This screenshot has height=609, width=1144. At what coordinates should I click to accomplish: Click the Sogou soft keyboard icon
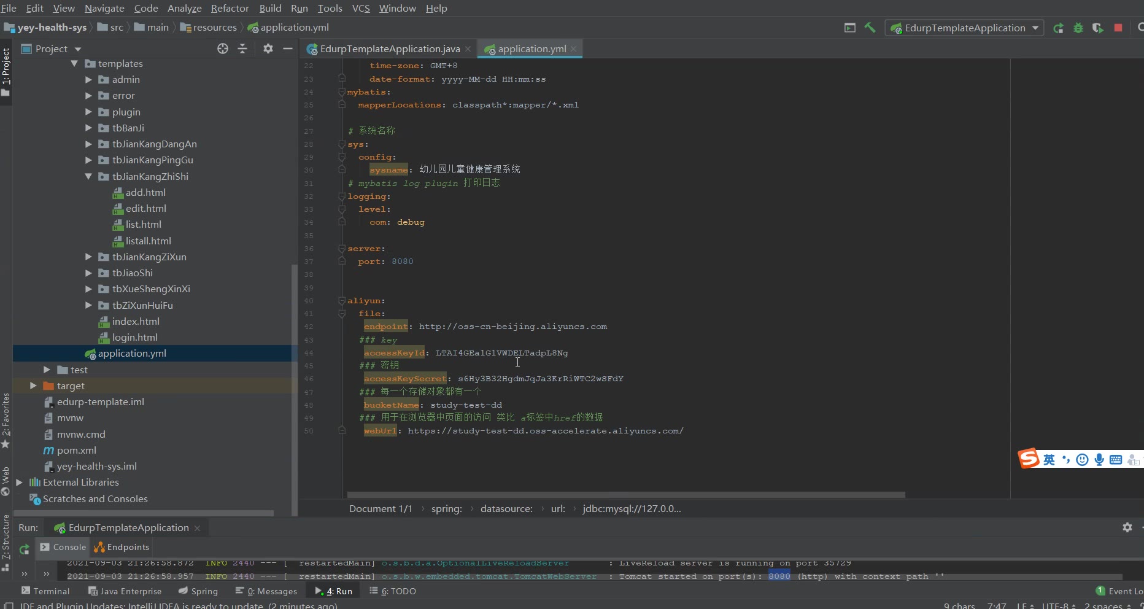point(1116,460)
